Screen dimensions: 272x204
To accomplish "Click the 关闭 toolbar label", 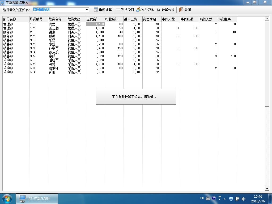I will (188, 10).
